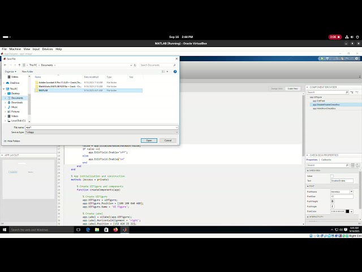Switch to the Callbacks tab

click(x=326, y=160)
